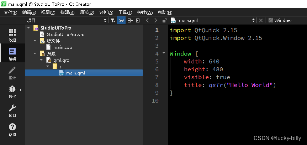Switch to Edit mode icon
Image resolution: width=307 pixels, height=145 pixels.
(12, 51)
